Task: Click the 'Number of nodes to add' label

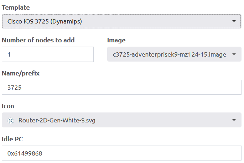Action: 38,40
